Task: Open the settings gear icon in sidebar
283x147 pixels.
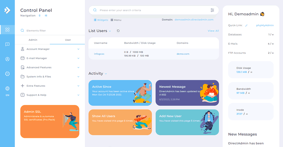Action: coord(7,74)
